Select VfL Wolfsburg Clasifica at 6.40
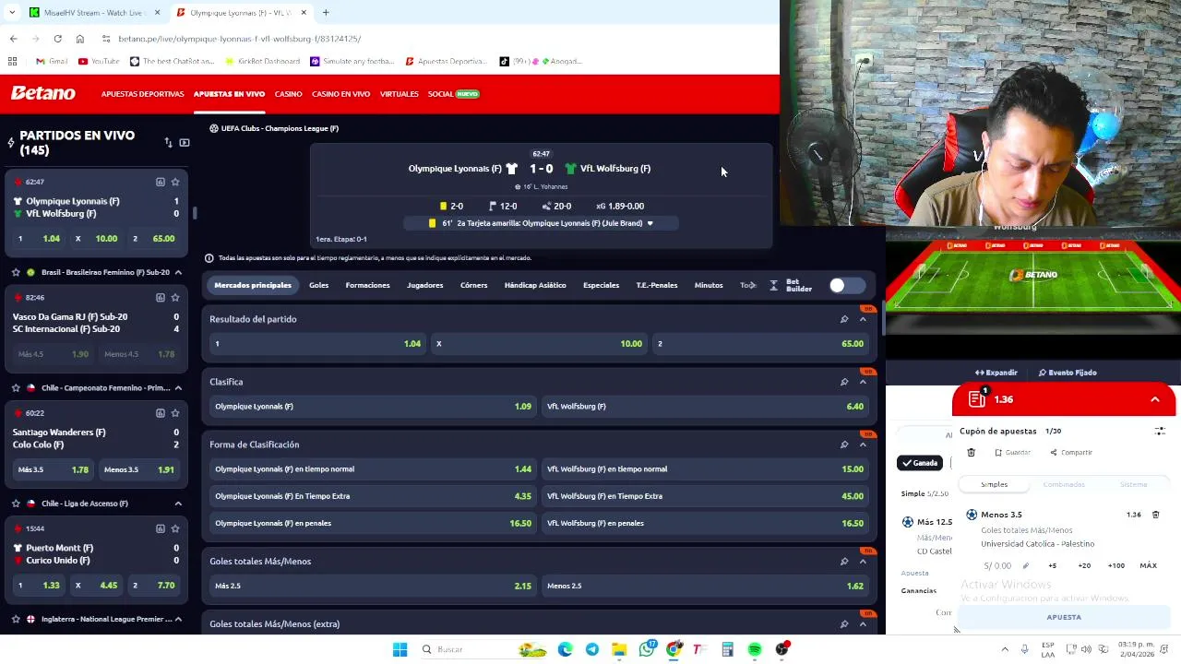This screenshot has width=1181, height=664. (705, 406)
